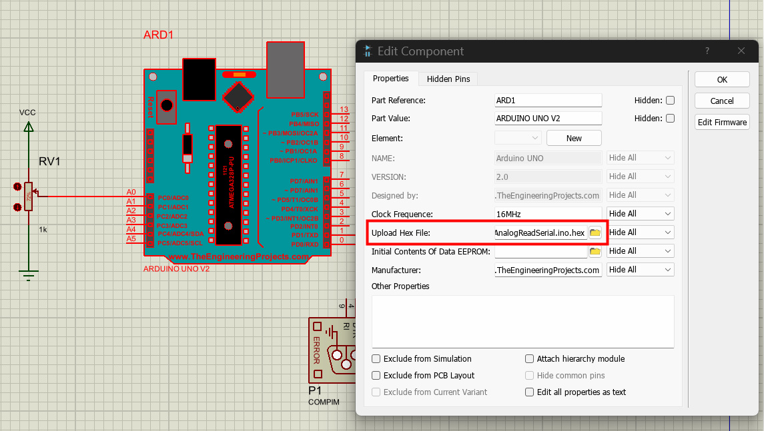Enable Attach hierarchy module option
This screenshot has width=764, height=431.
tap(530, 359)
